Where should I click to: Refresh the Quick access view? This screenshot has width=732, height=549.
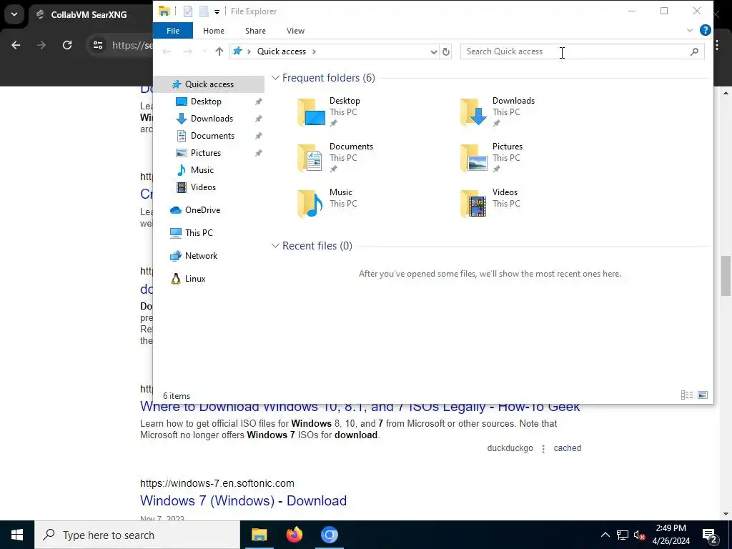tap(446, 51)
